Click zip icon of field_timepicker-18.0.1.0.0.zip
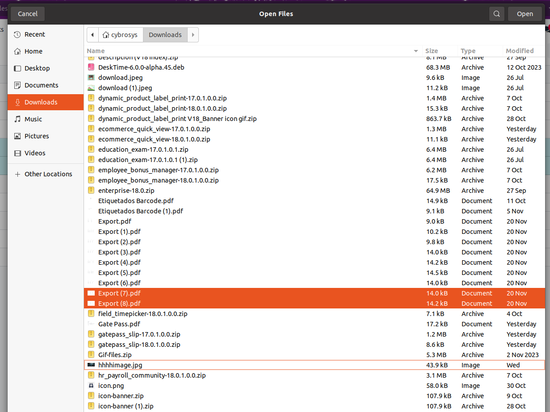Image resolution: width=550 pixels, height=412 pixels. pos(91,314)
